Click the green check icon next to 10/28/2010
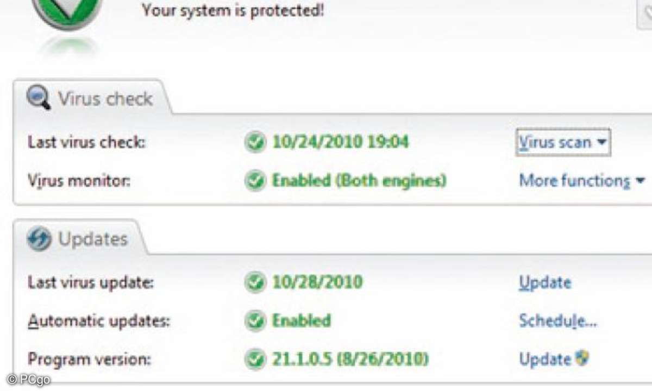Screen dimensions: 652x391 pyautogui.click(x=254, y=282)
